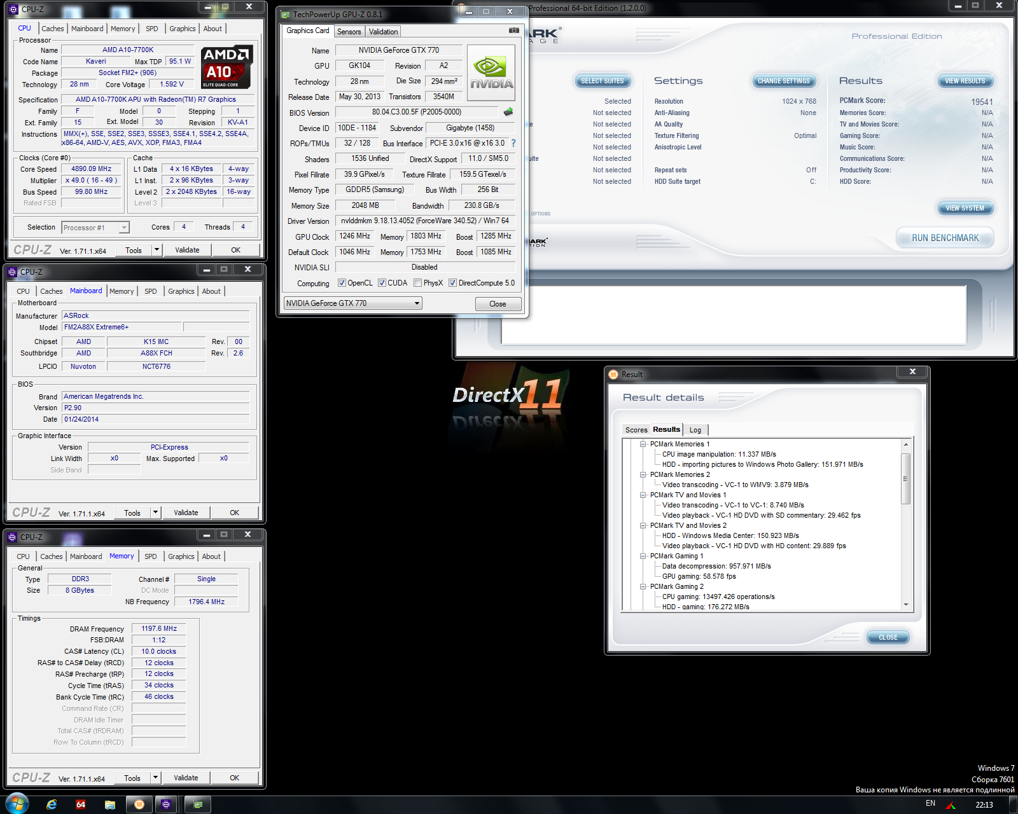1018x814 pixels.
Task: Collapse PCMark Memories 1 tree node
Action: tap(643, 445)
